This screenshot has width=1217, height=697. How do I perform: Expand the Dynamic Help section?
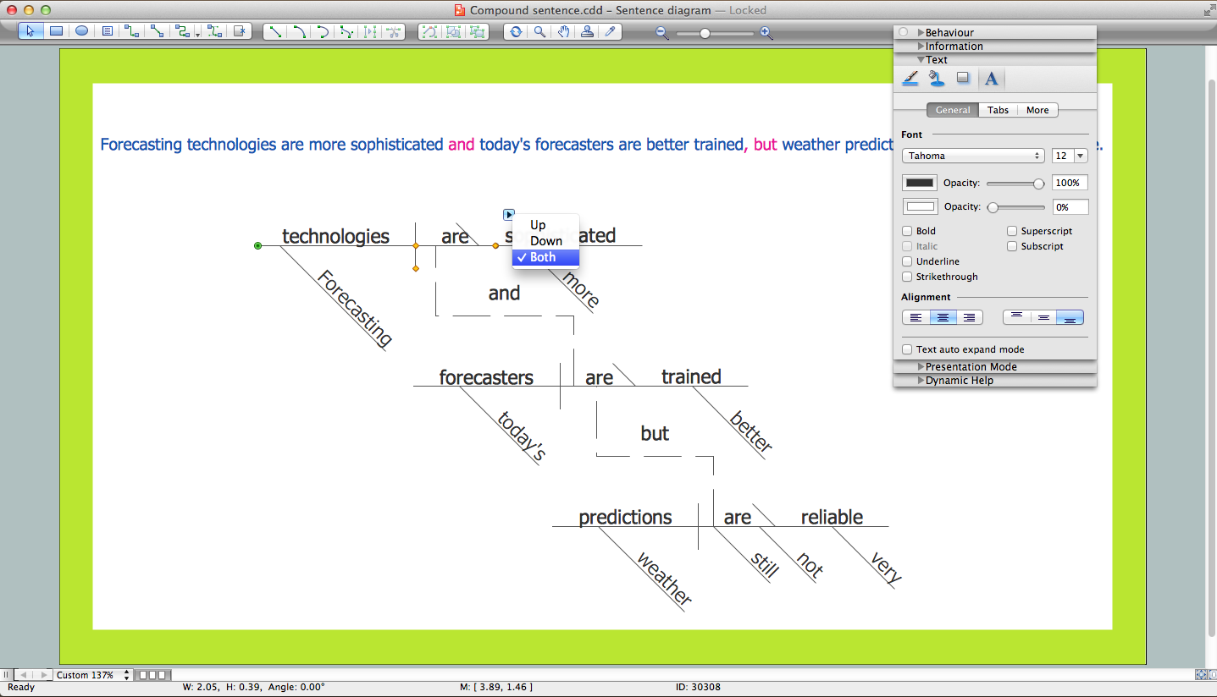pos(960,381)
